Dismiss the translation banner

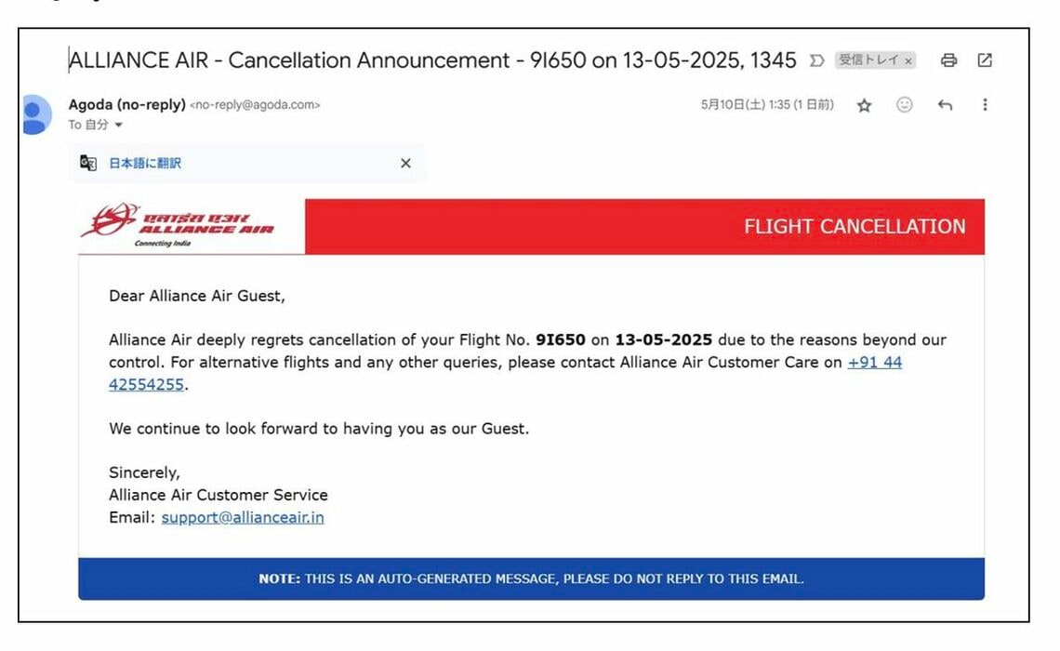point(405,163)
